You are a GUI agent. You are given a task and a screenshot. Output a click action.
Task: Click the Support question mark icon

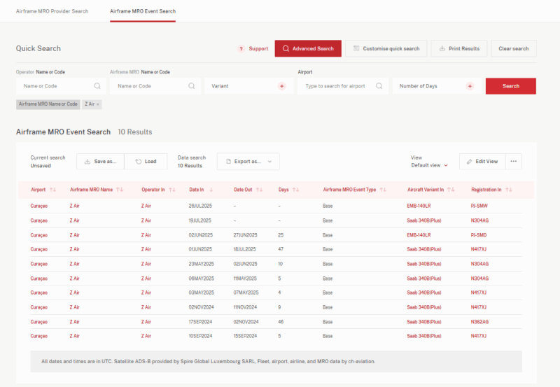241,49
